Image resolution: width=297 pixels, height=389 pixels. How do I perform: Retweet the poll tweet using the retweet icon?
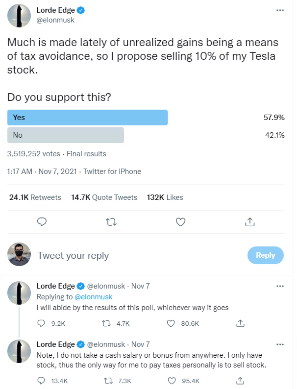[111, 222]
